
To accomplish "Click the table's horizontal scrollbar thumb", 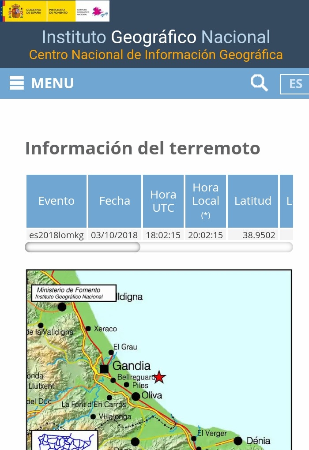I will tap(83, 247).
